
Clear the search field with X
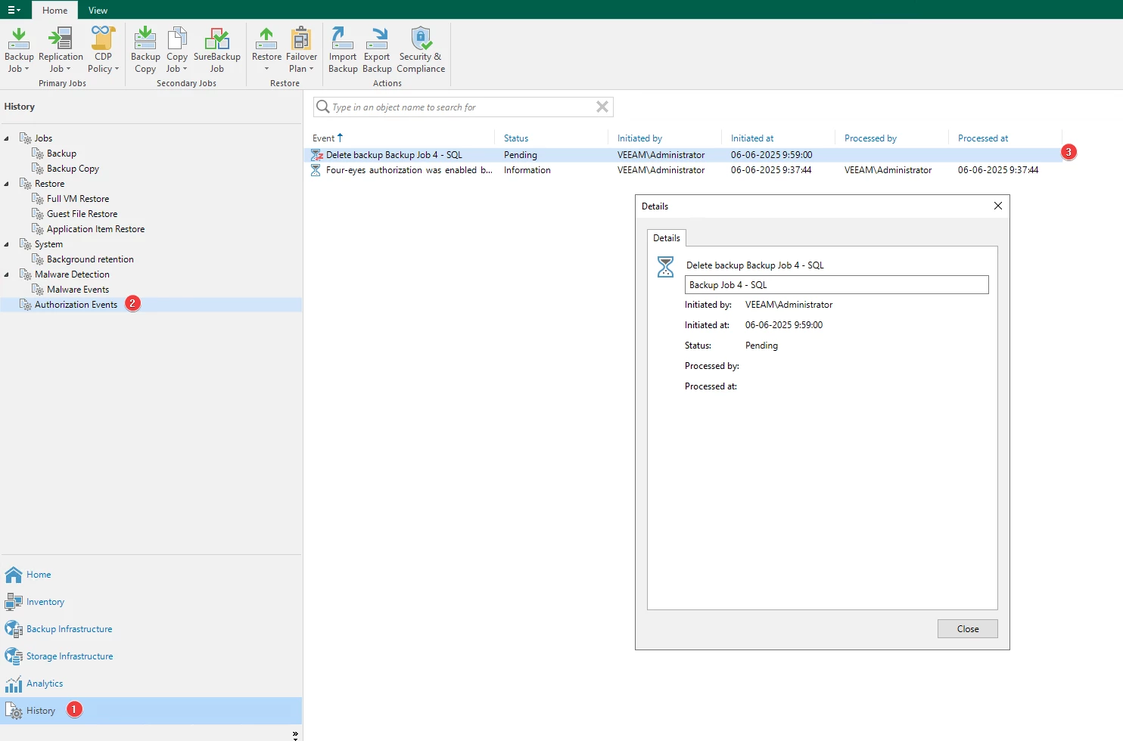[602, 107]
